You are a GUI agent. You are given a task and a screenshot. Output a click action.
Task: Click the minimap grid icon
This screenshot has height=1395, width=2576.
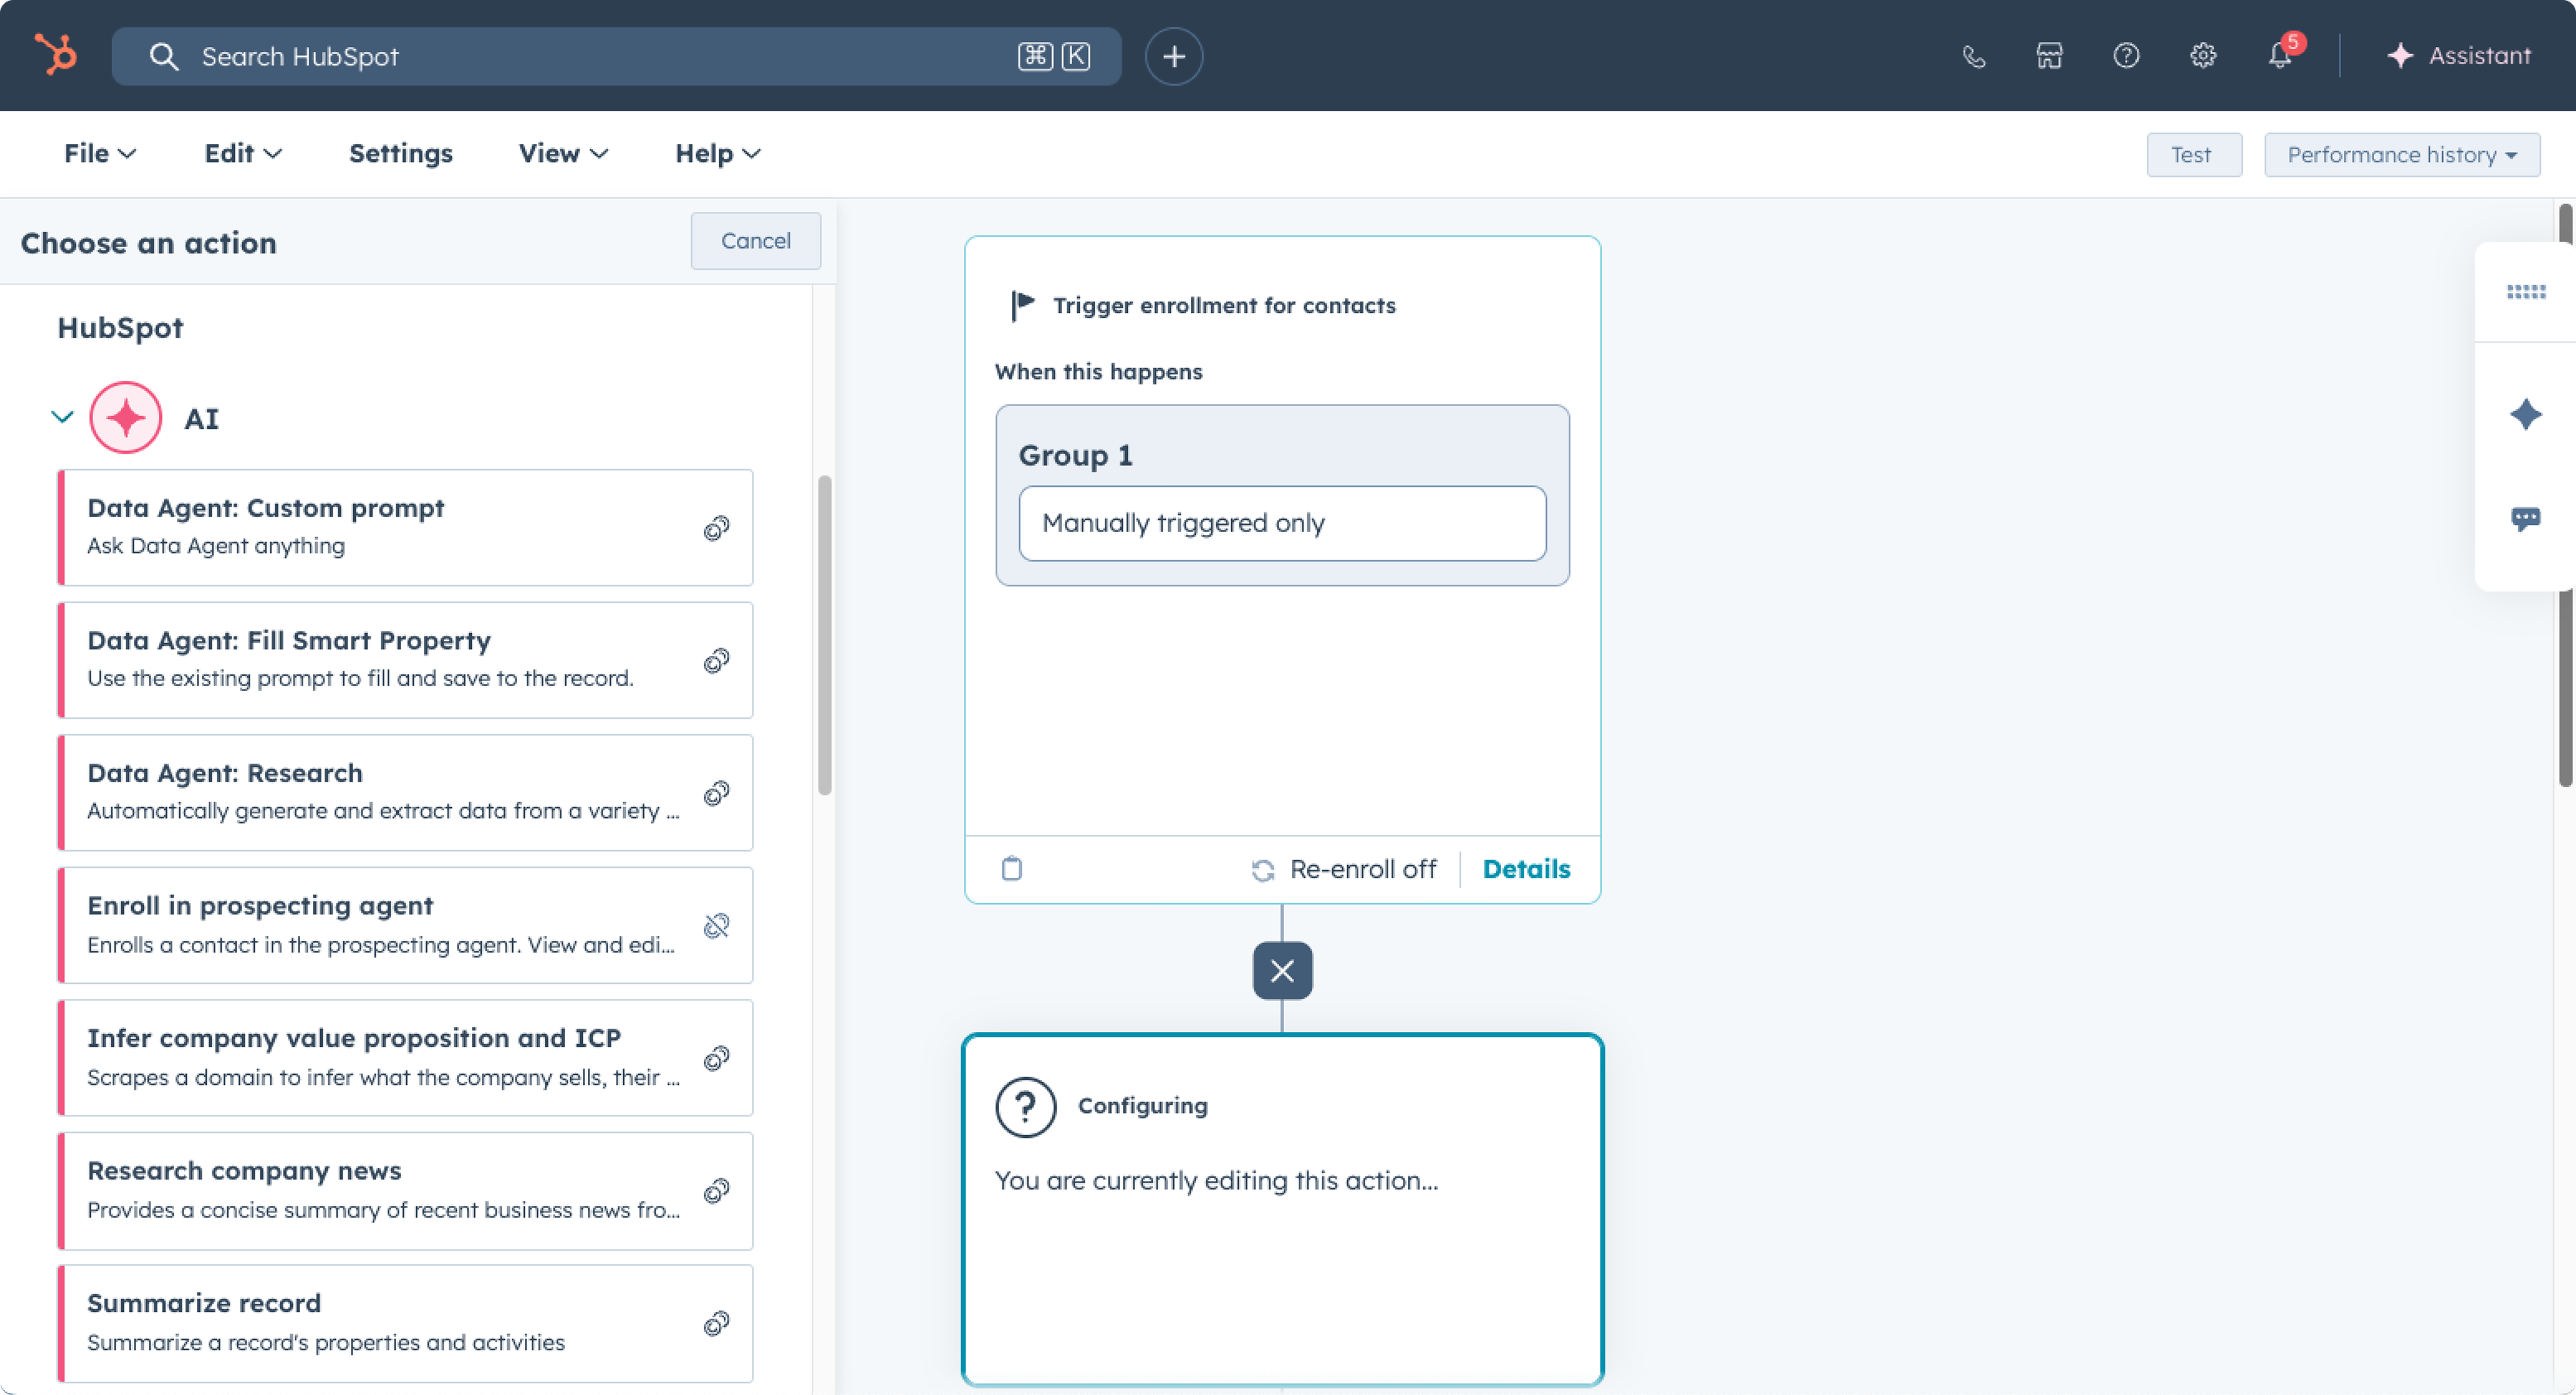pyautogui.click(x=2525, y=292)
